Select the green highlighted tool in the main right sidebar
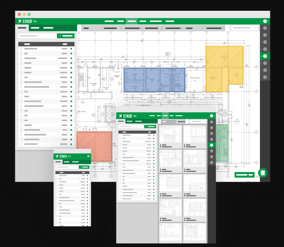The width and height of the screenshot is (284, 247). click(x=265, y=56)
